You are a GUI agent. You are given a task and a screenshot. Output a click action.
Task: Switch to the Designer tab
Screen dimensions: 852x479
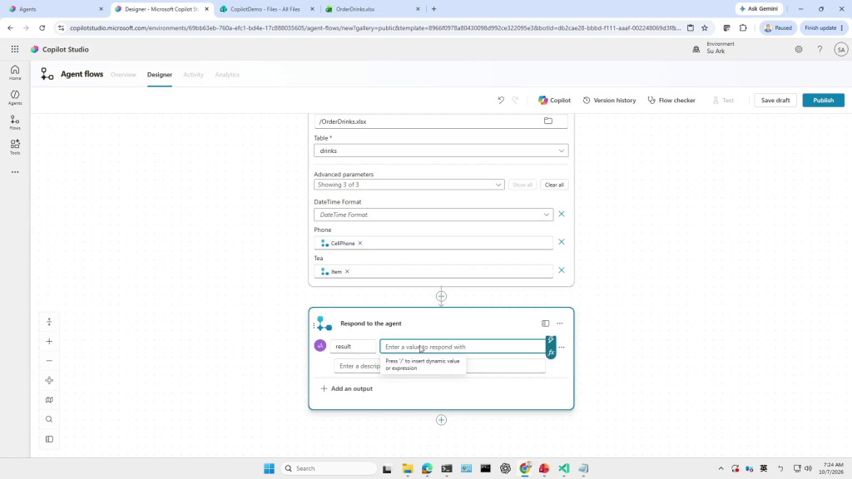159,74
